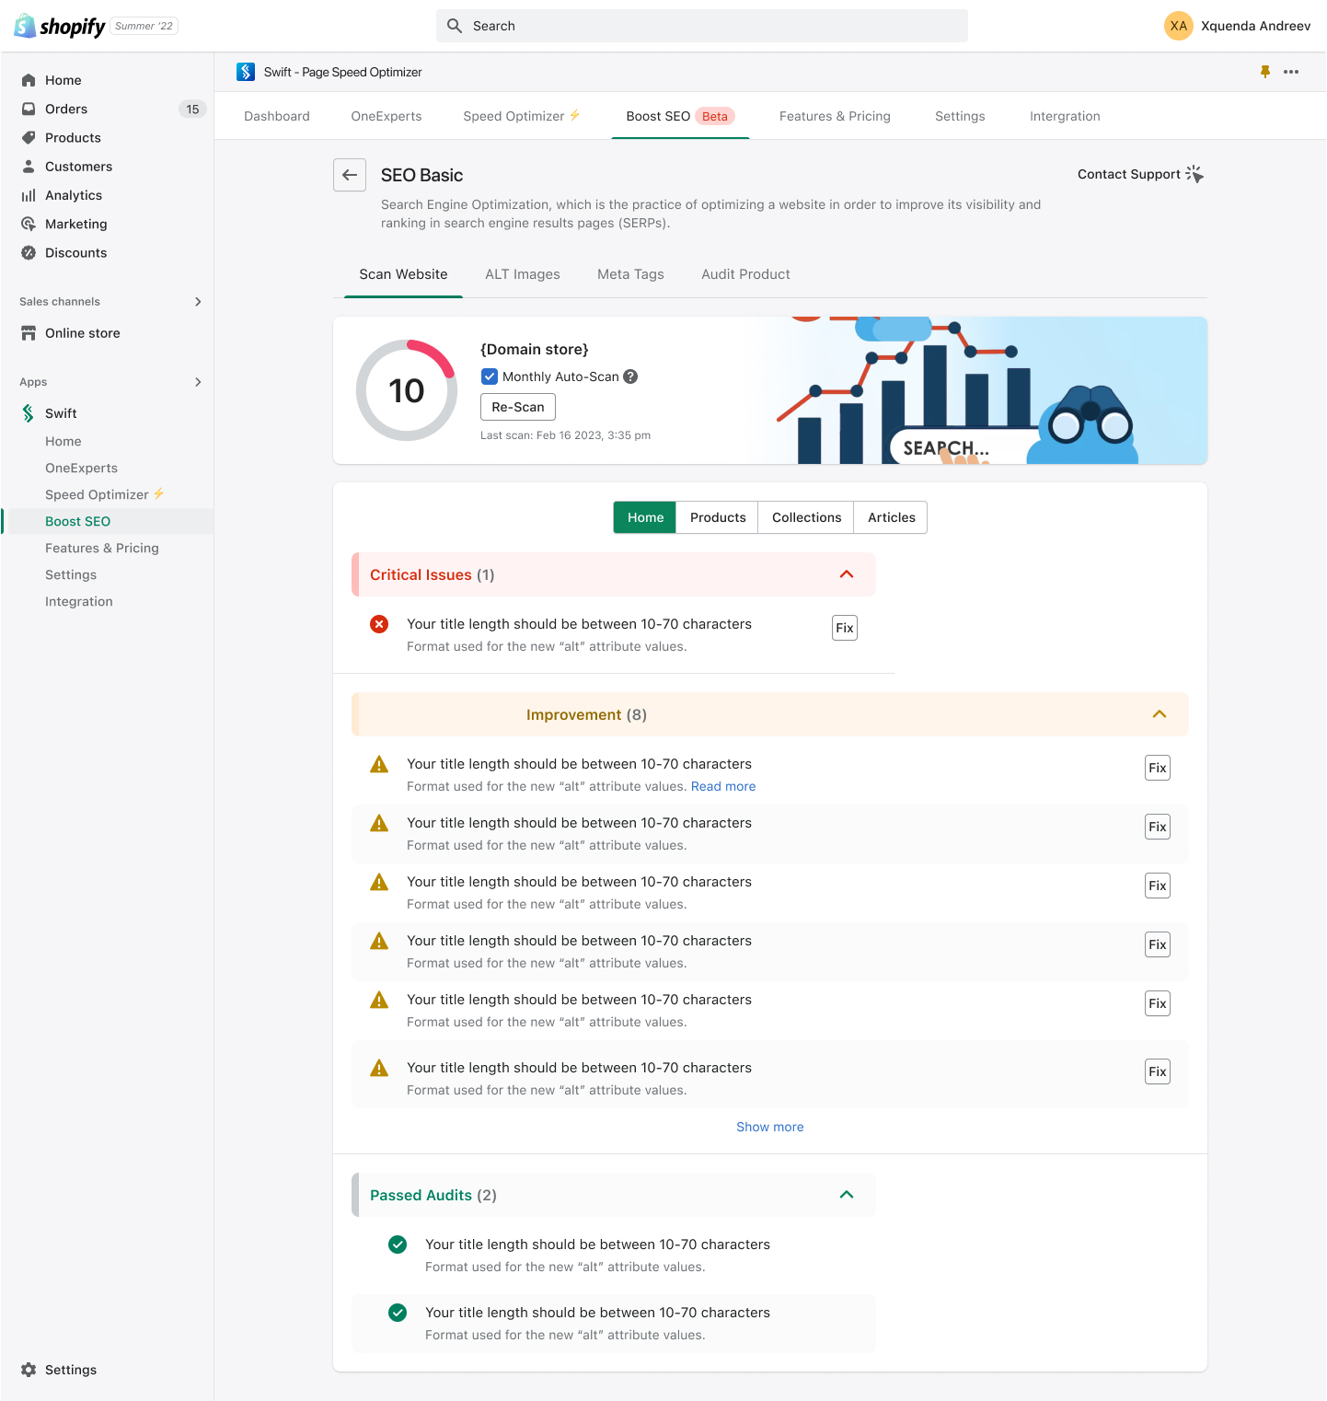This screenshot has height=1401, width=1327.
Task: Select the Articles page filter
Action: click(891, 517)
